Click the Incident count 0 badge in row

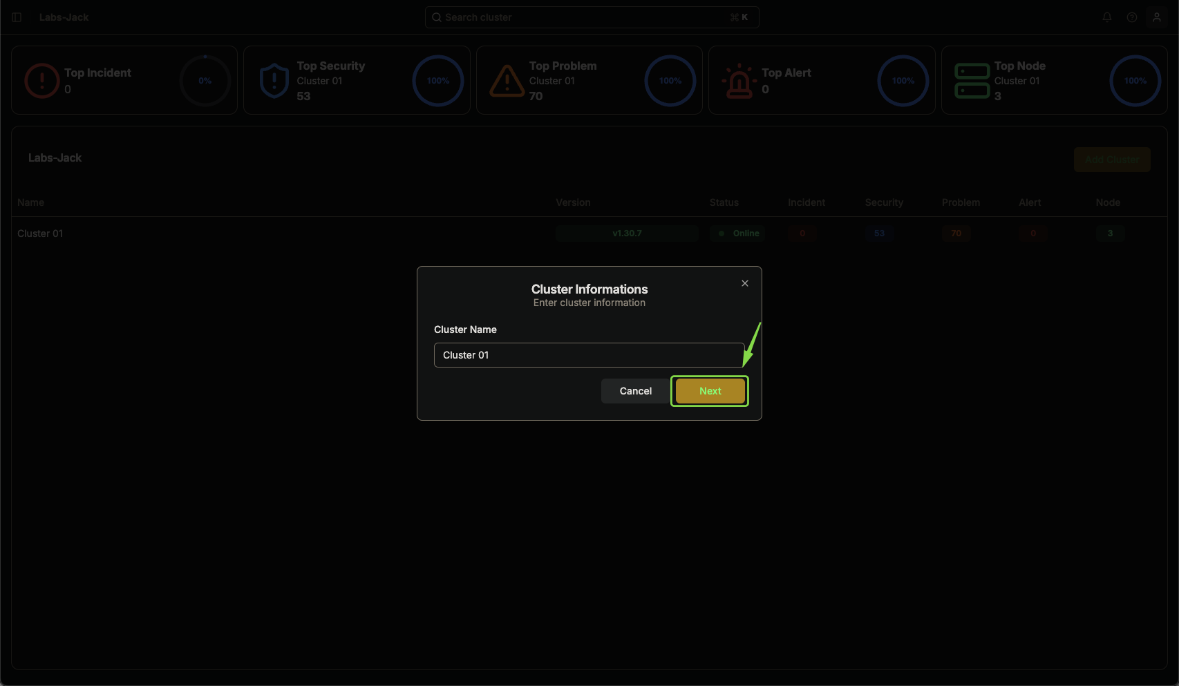click(x=802, y=234)
